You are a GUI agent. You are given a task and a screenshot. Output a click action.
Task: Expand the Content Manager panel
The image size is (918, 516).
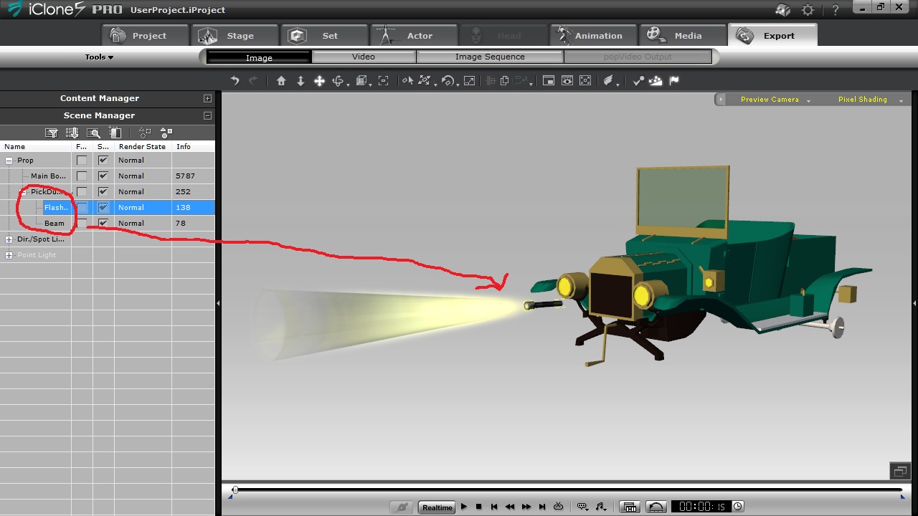(207, 99)
